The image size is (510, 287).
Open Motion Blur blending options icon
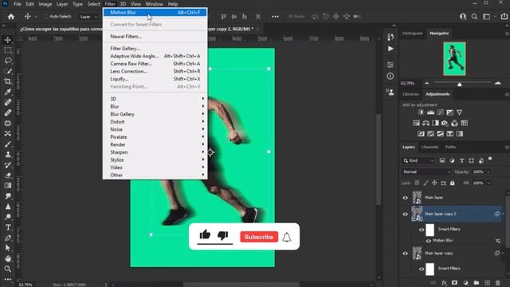click(x=498, y=241)
